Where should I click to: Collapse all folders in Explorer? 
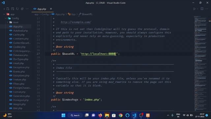tap(22, 9)
